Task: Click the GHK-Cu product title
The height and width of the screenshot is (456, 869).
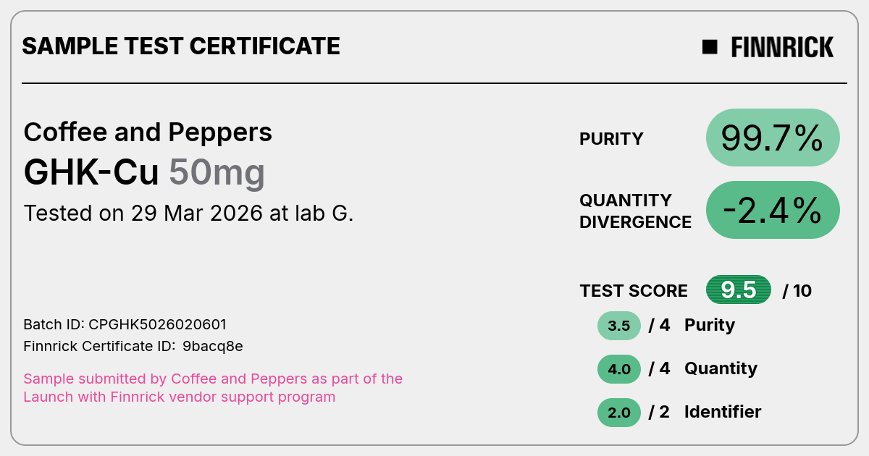Action: [91, 172]
